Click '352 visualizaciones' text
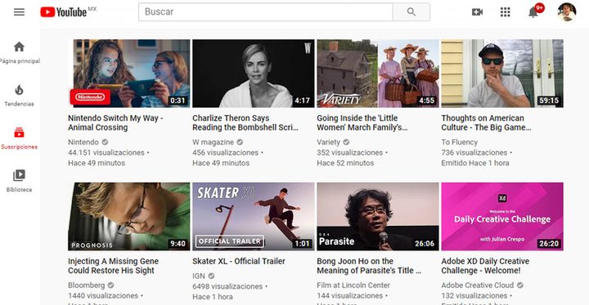 click(x=350, y=152)
